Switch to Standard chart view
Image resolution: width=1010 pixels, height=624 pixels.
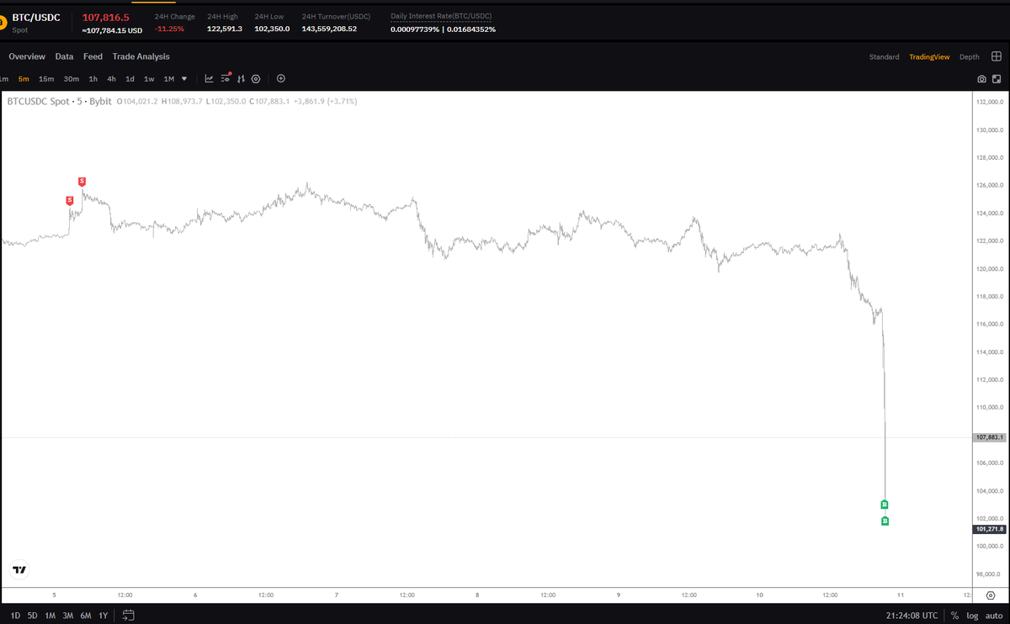tap(884, 57)
